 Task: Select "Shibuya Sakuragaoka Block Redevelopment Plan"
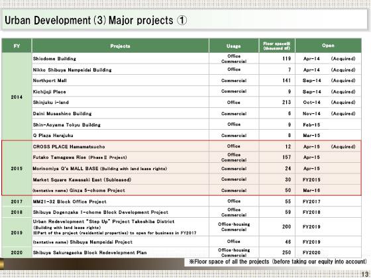point(89,252)
